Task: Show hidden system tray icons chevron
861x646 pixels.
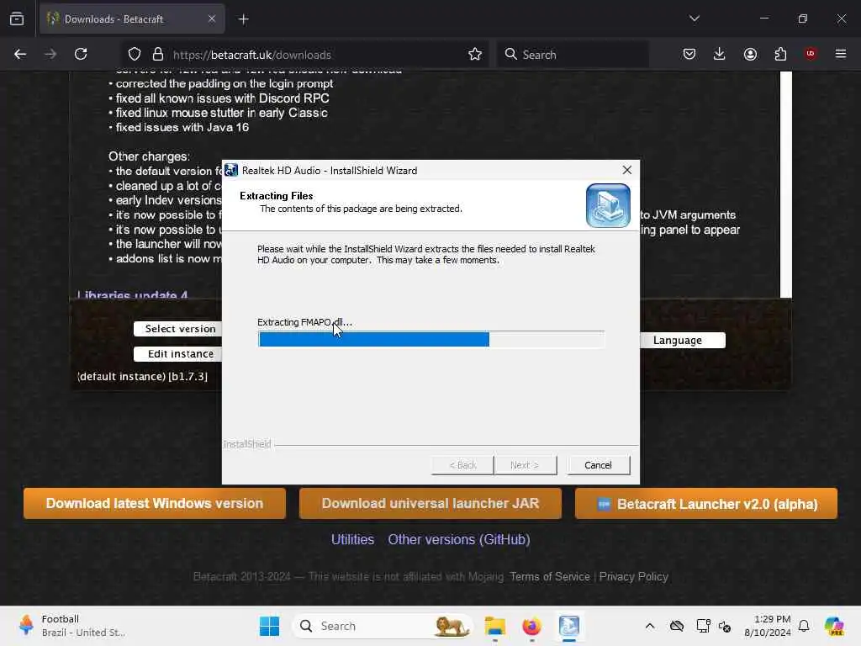Action: click(x=650, y=626)
